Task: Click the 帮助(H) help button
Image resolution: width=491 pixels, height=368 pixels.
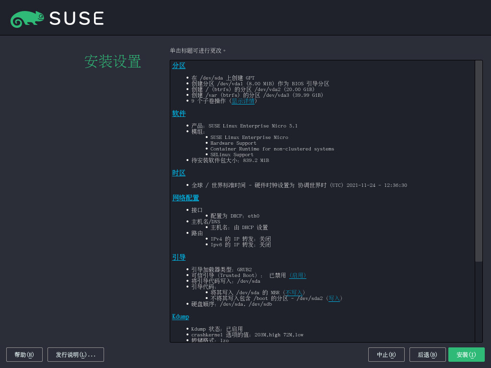Action: coord(24,355)
